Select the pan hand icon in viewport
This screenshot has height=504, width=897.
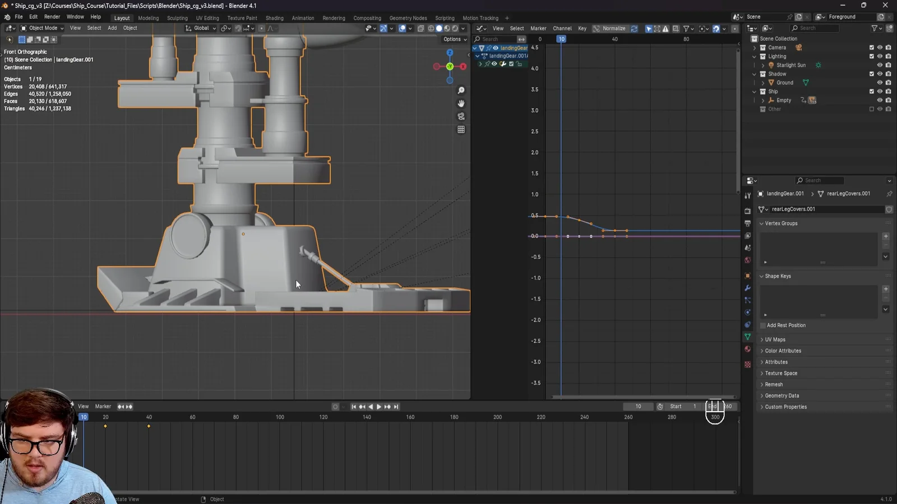click(461, 103)
